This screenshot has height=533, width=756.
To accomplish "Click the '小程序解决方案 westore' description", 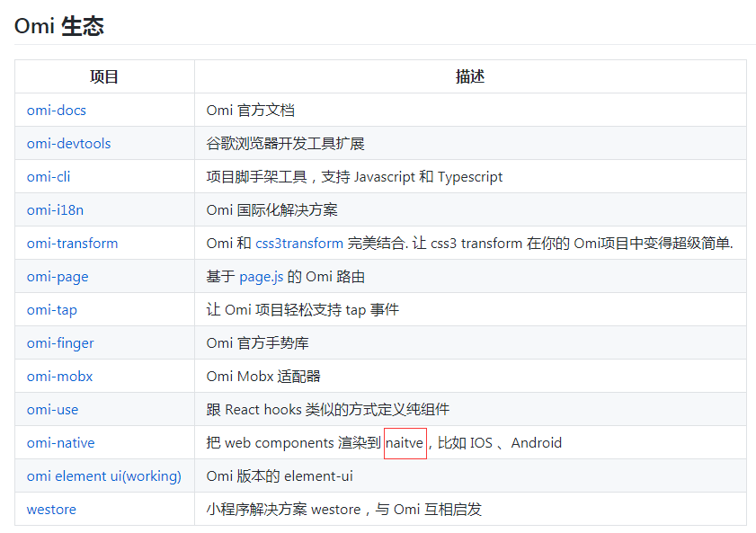I will click(x=283, y=510).
